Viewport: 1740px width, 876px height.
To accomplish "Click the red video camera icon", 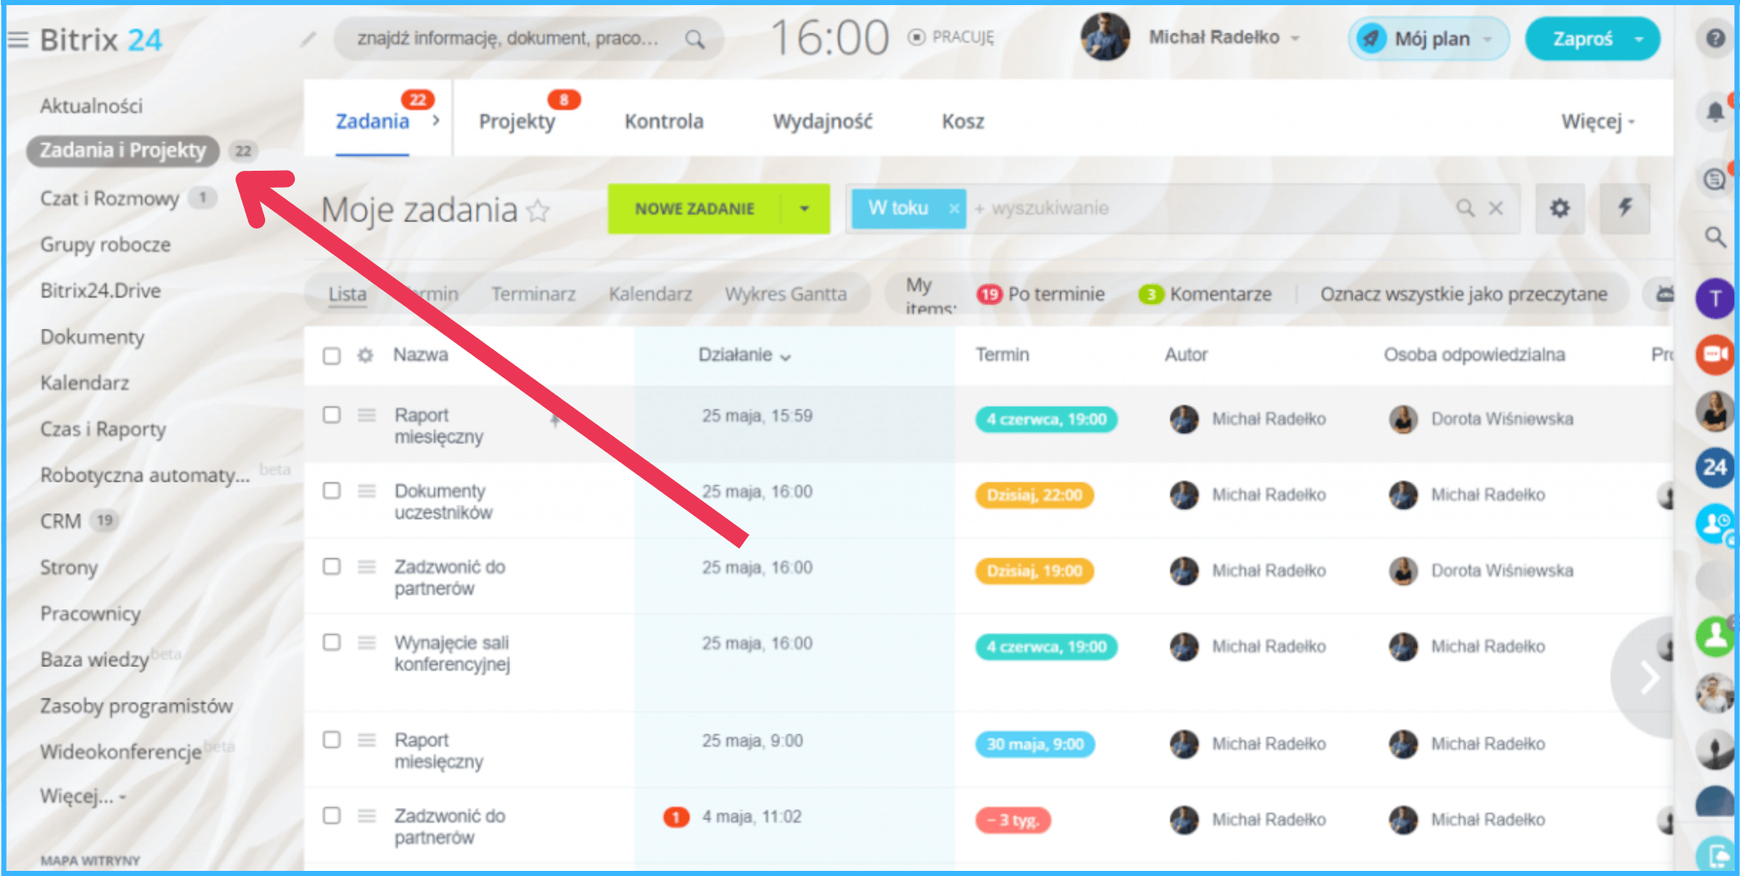I will click(1715, 354).
